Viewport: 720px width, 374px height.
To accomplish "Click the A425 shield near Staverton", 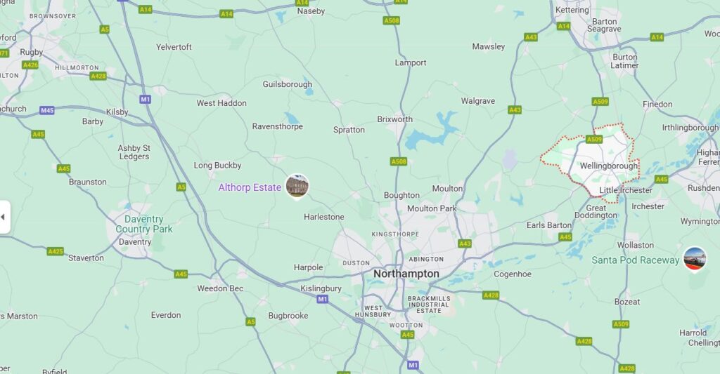I will click(55, 251).
